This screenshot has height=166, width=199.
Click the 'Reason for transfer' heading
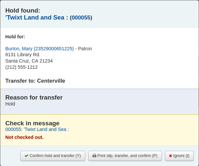click(x=34, y=98)
